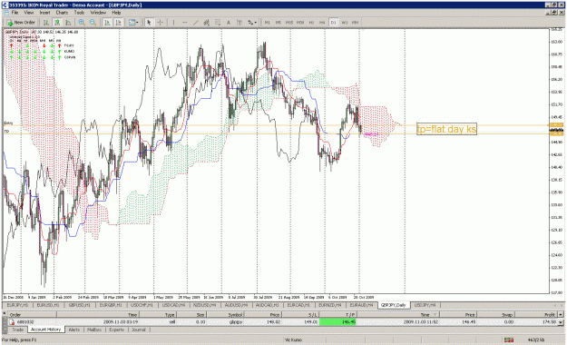Sort history by Order column header
567x345 pixels.
(x=32, y=315)
